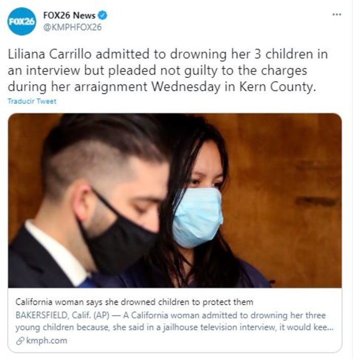
Task: Click 'Kern County' at end of tweet
Action: click(x=277, y=87)
